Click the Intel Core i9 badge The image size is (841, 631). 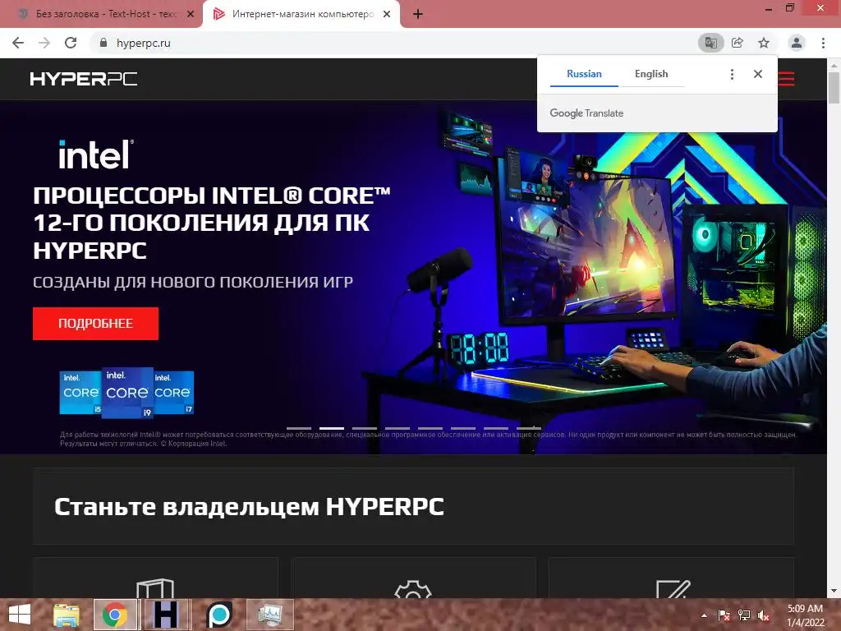pyautogui.click(x=127, y=393)
